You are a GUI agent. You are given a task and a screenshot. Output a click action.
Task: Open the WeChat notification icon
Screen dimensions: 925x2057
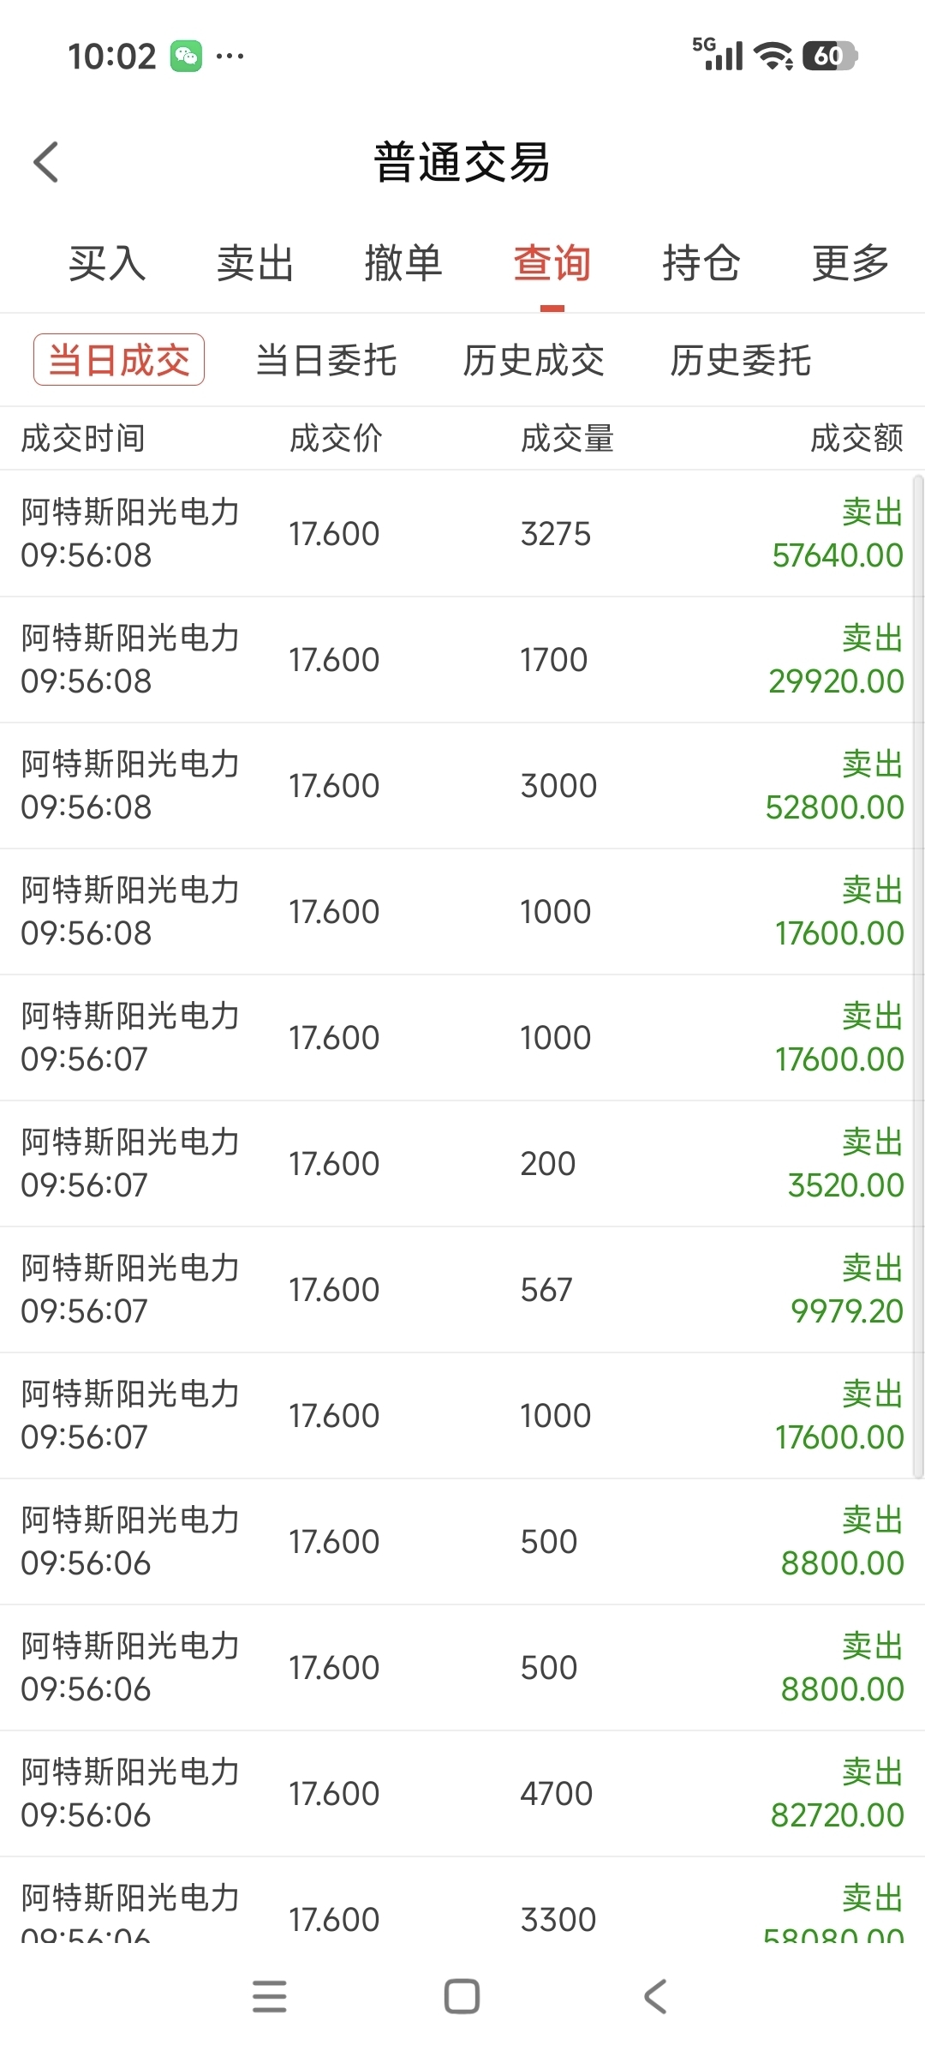pos(186,57)
